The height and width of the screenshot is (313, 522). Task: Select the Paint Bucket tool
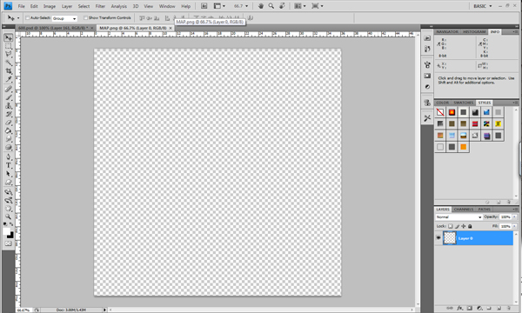[9, 130]
